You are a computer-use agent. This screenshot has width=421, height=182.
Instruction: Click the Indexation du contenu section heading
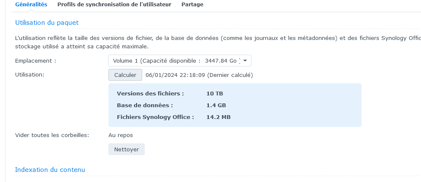[50, 170]
